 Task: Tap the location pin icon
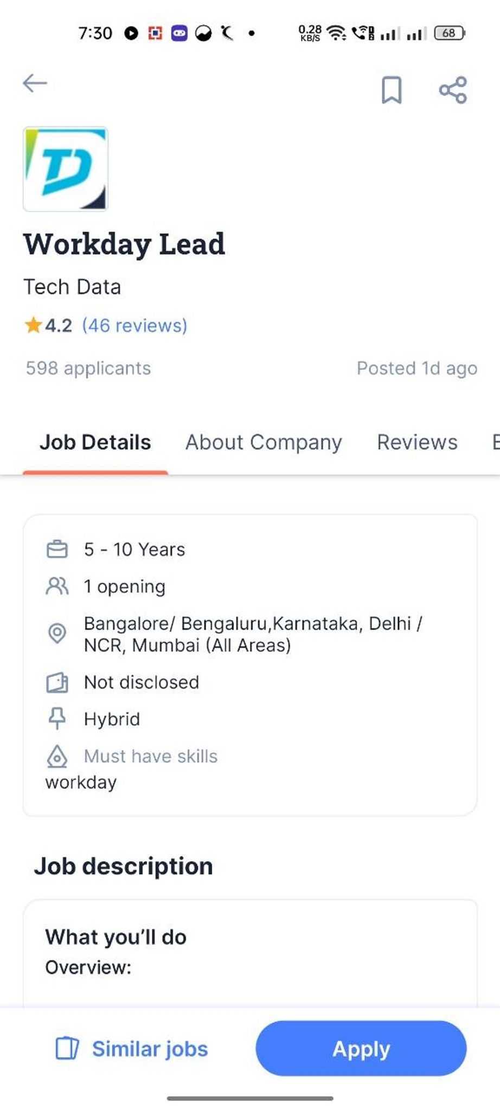[57, 633]
